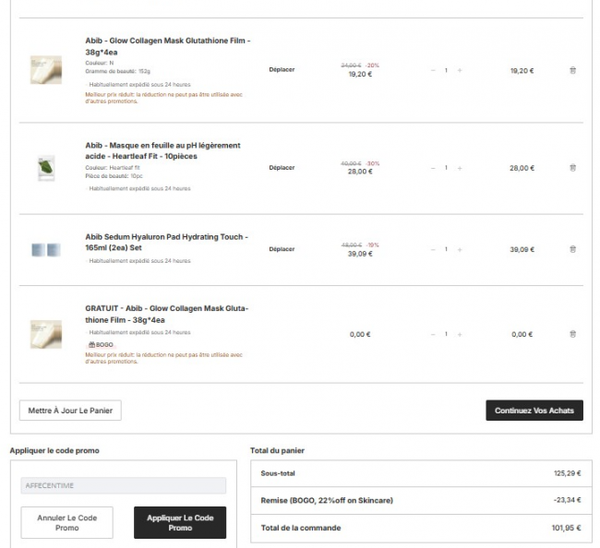Open the Sedum Hyaluron Pad product thumbnail
Screen dimensions: 600x548
45,250
